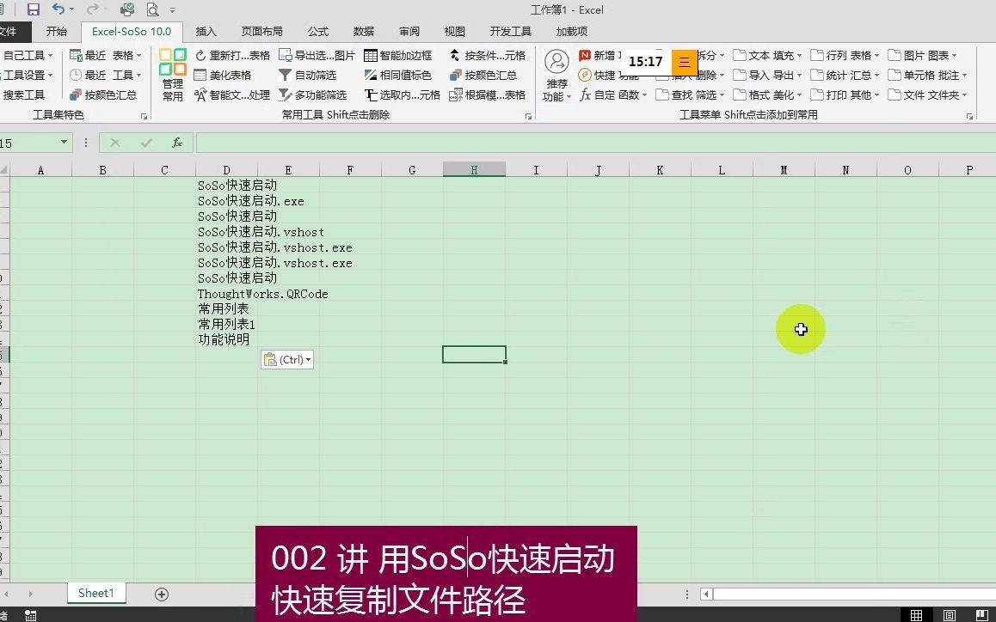Open the 自己工具 dropdown
Screen dimensions: 996x622
coord(26,55)
